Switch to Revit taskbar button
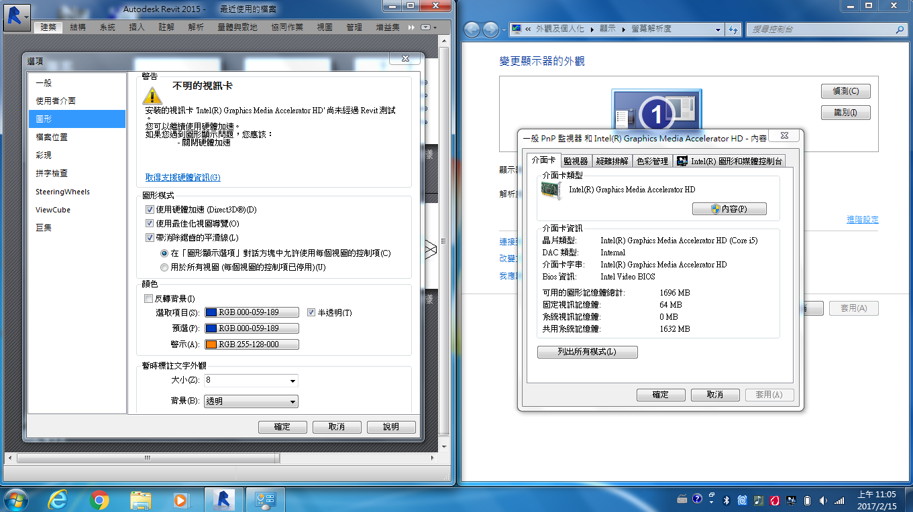 (223, 500)
